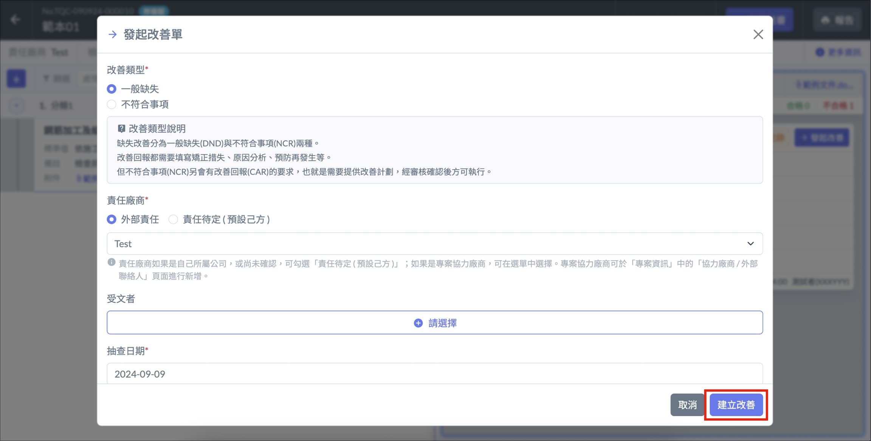The width and height of the screenshot is (871, 441).
Task: Open the 報告 button at top right
Action: click(837, 20)
